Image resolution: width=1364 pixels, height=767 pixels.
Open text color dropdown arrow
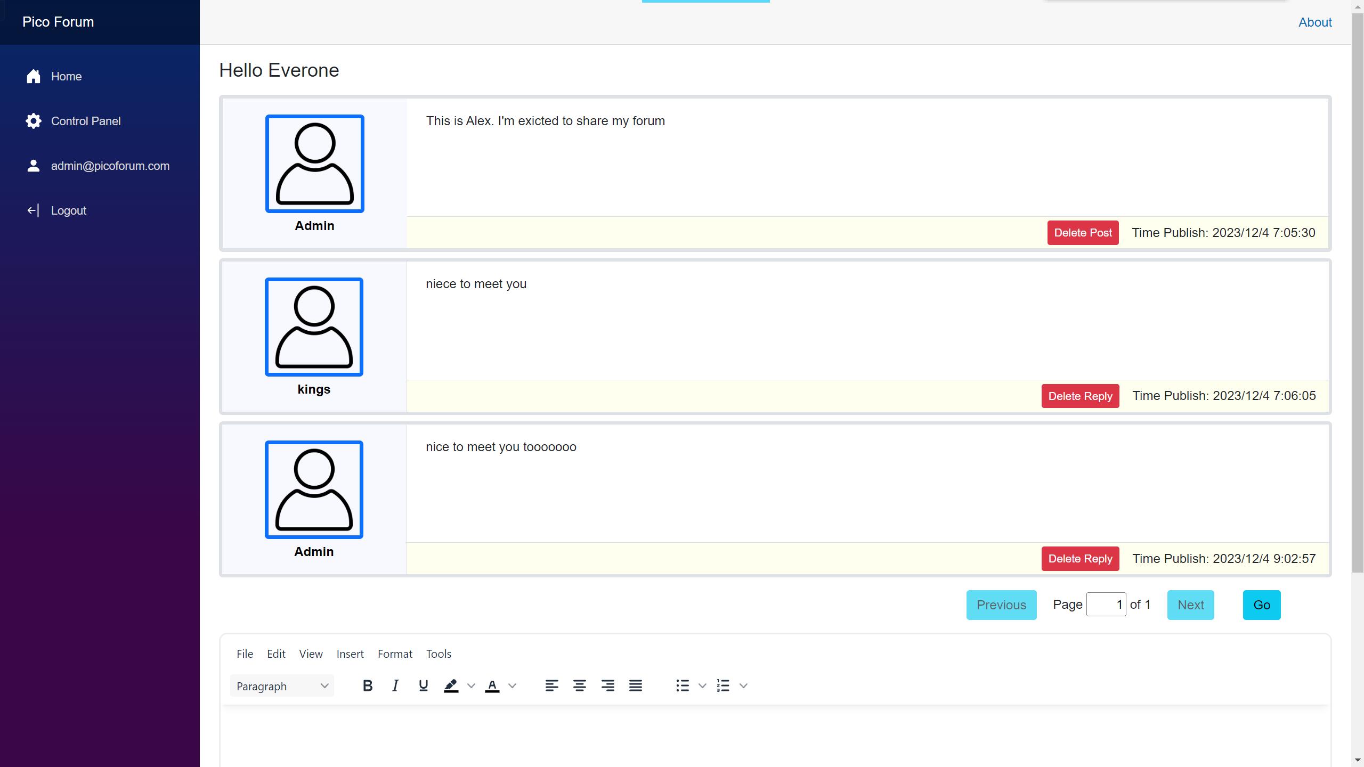point(513,686)
